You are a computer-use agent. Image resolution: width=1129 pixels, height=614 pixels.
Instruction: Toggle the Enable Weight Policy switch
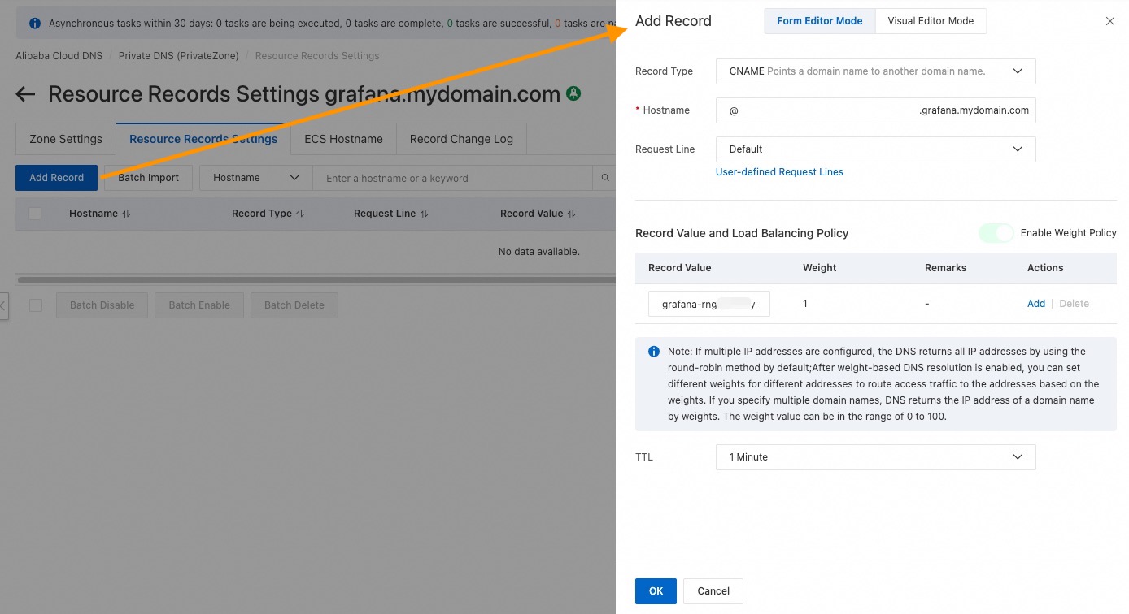tap(996, 233)
